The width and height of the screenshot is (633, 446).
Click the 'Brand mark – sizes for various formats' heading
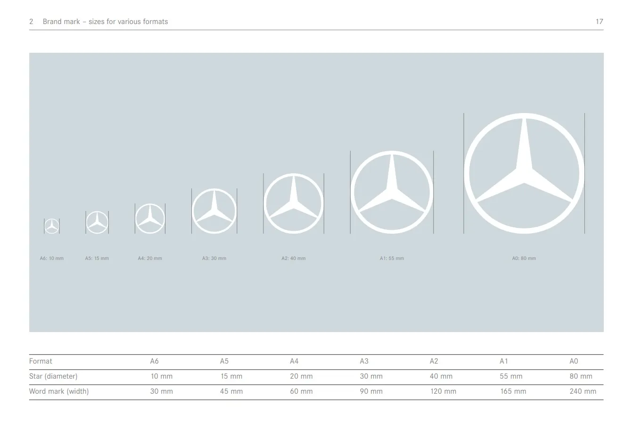[105, 22]
